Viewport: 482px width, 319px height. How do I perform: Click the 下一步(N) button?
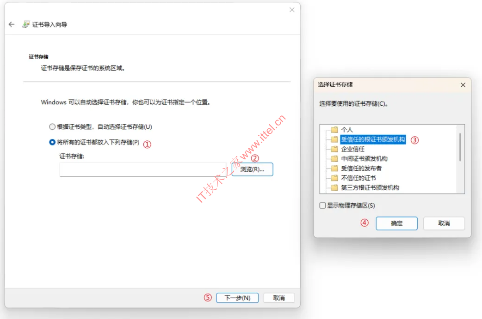[x=237, y=298]
